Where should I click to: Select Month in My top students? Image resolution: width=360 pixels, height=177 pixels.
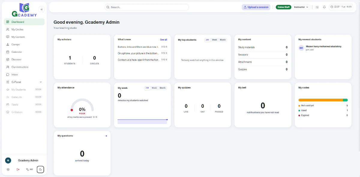pyautogui.click(x=223, y=40)
